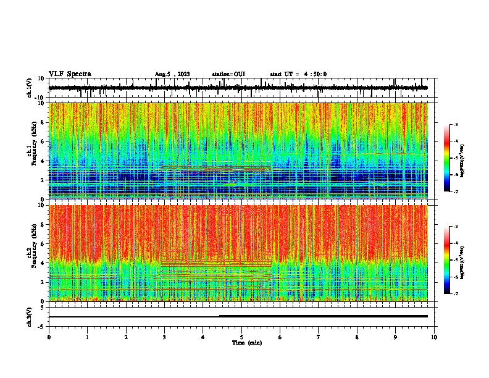Click the ch.2 color scale bar
This screenshot has height=378, width=489.
[x=447, y=260]
